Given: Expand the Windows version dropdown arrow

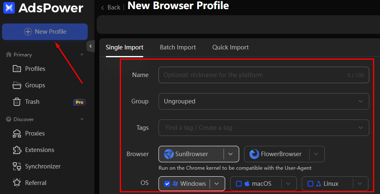Looking at the screenshot, I should click(217, 184).
